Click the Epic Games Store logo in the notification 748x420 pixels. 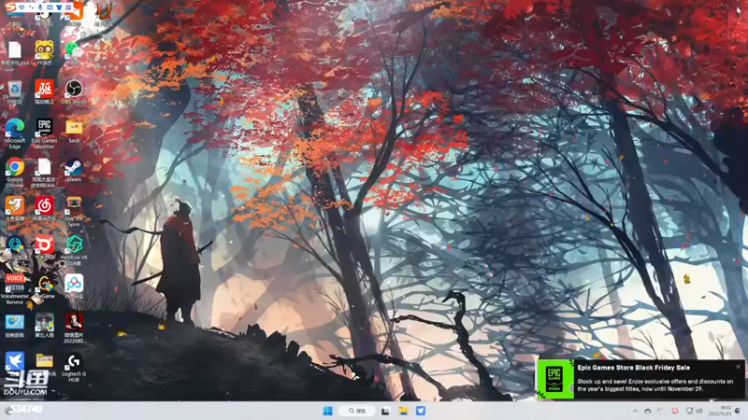click(x=554, y=379)
